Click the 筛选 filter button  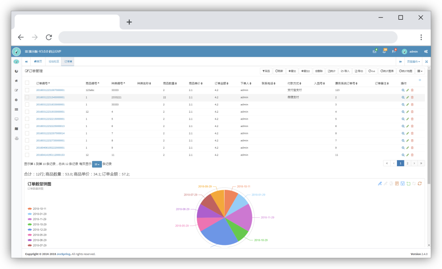click(x=266, y=71)
